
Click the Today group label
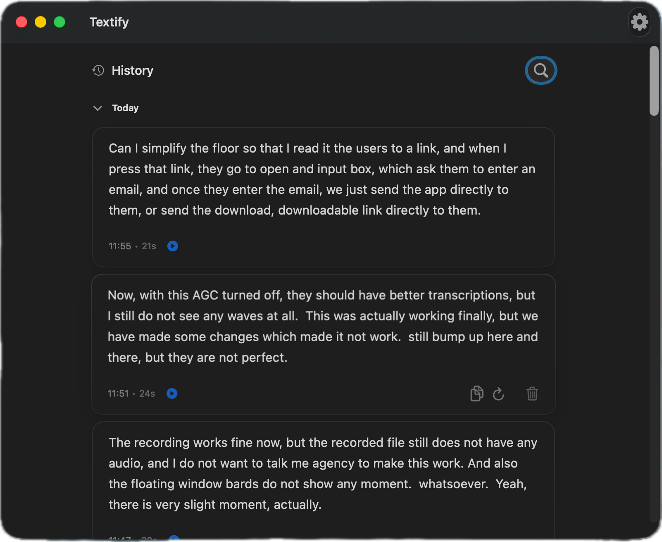[x=125, y=108]
